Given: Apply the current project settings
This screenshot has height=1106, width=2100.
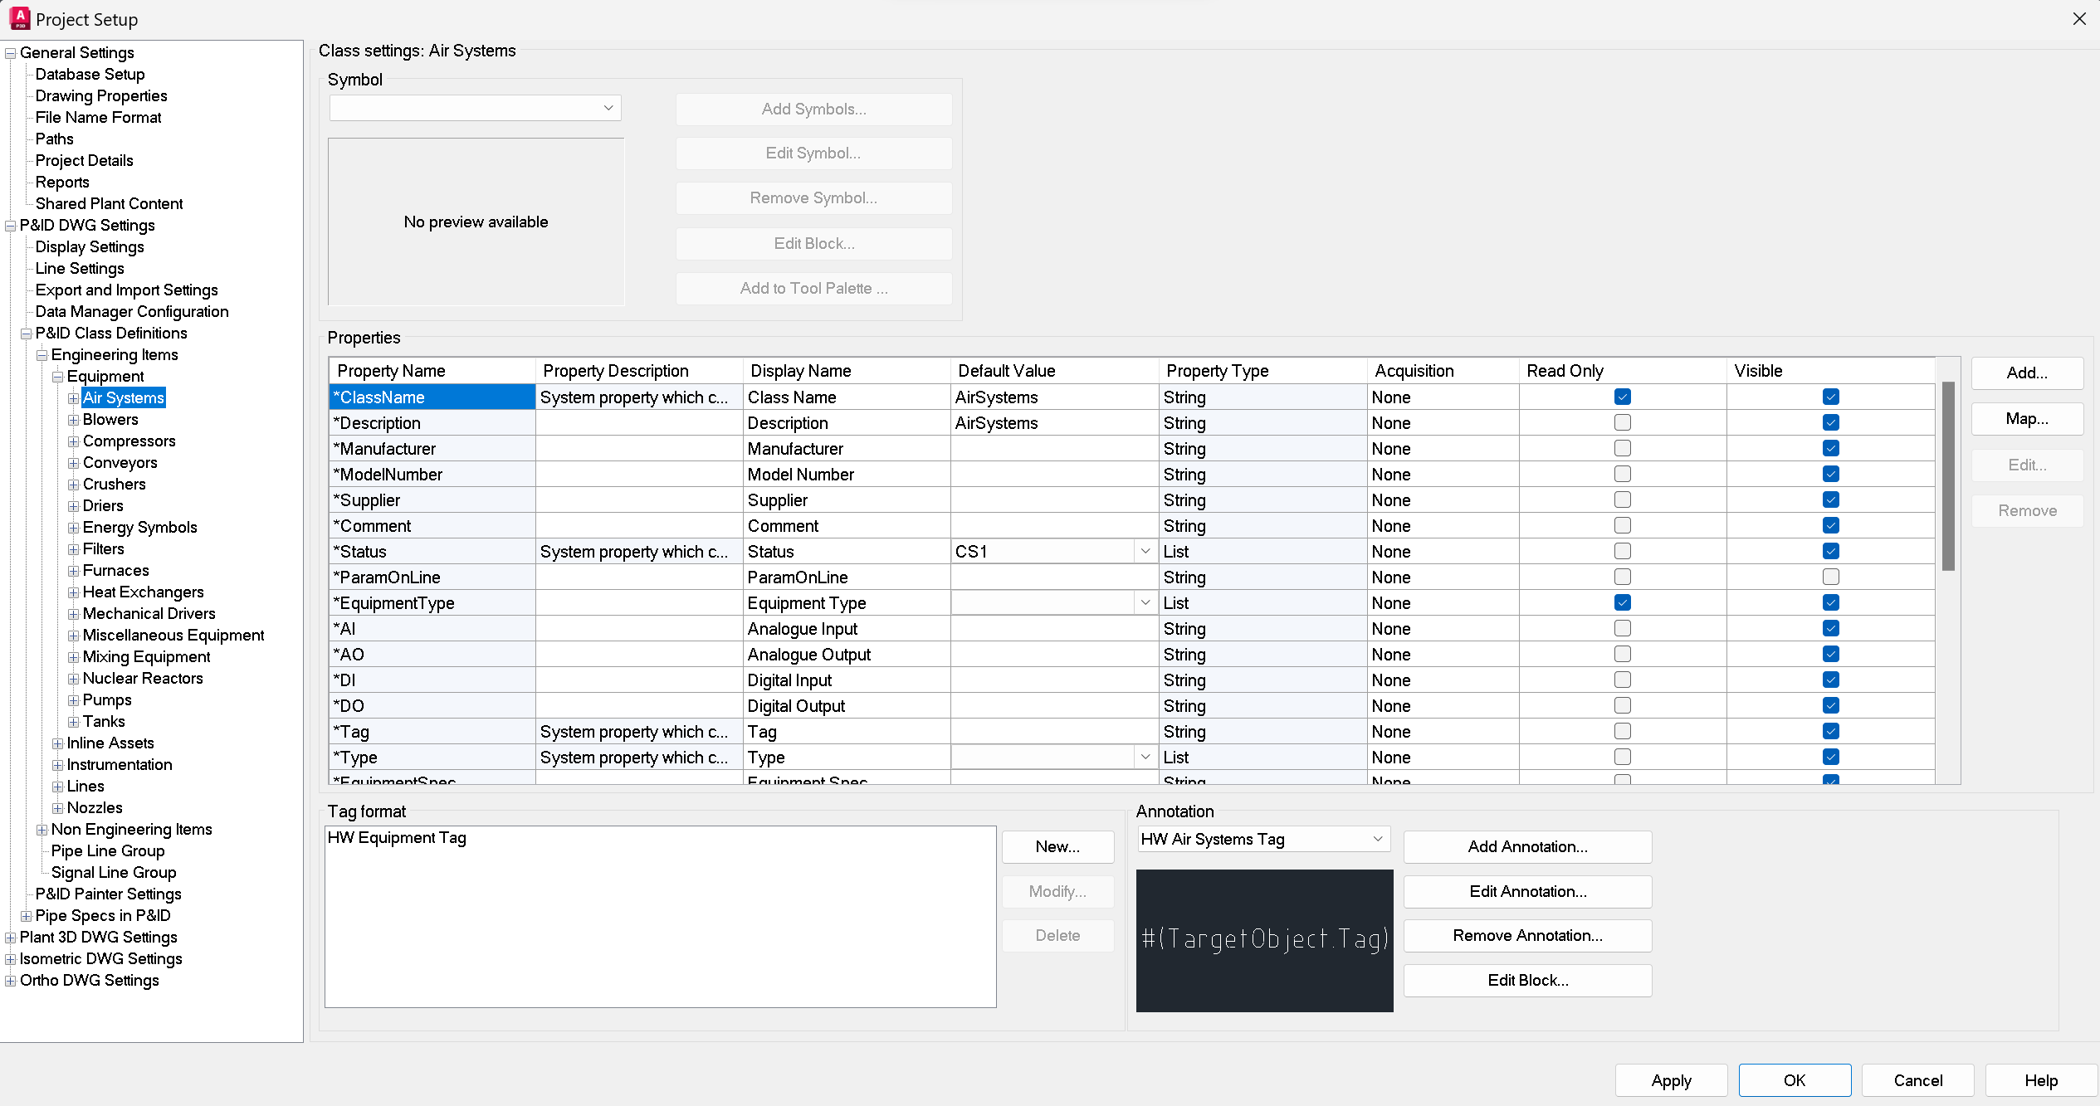Looking at the screenshot, I should pyautogui.click(x=1671, y=1080).
